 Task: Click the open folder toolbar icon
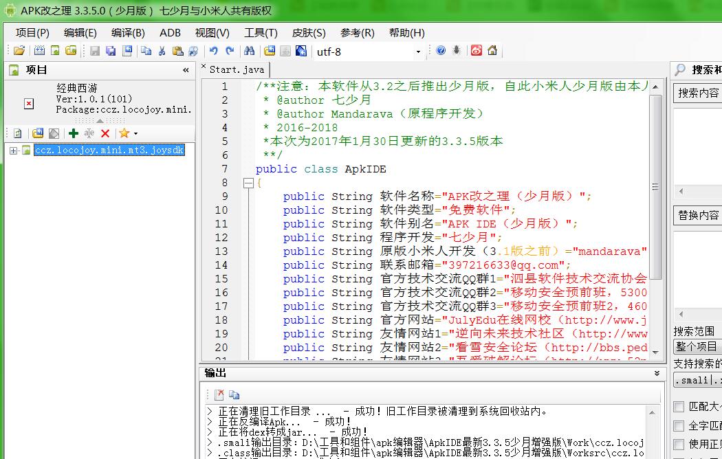(x=19, y=51)
